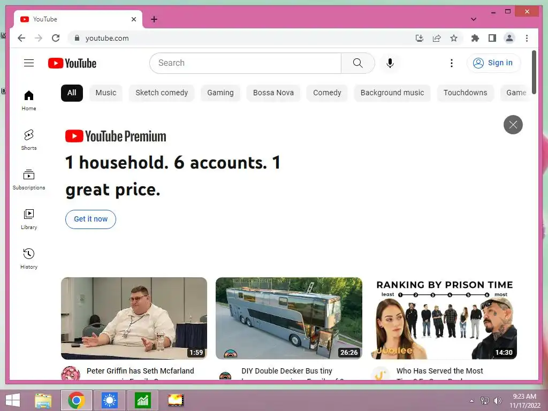Focus the YouTube Search field
Screen dimensions: 548x411
pyautogui.click(x=245, y=63)
